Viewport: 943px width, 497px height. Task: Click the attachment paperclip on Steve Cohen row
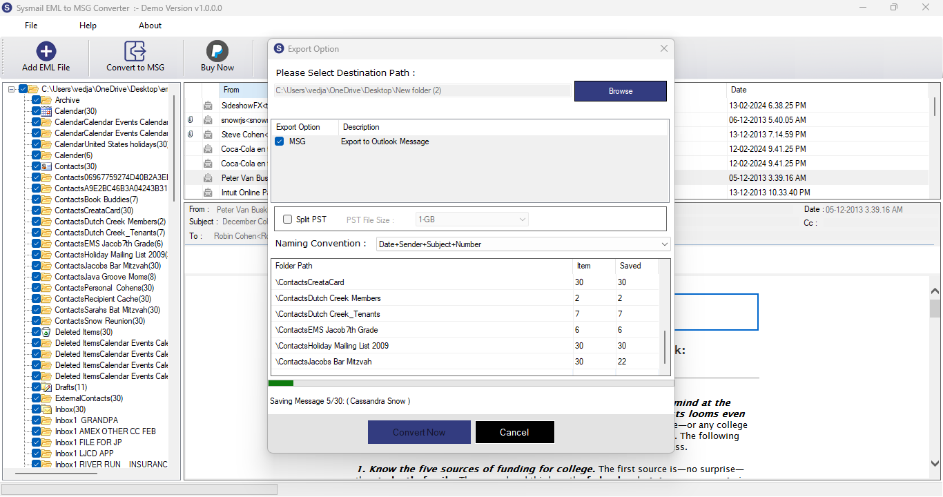click(x=191, y=135)
